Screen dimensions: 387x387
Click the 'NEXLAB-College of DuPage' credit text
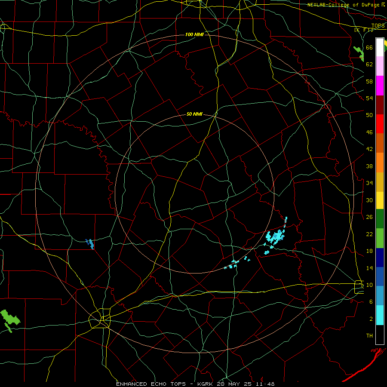(344, 5)
